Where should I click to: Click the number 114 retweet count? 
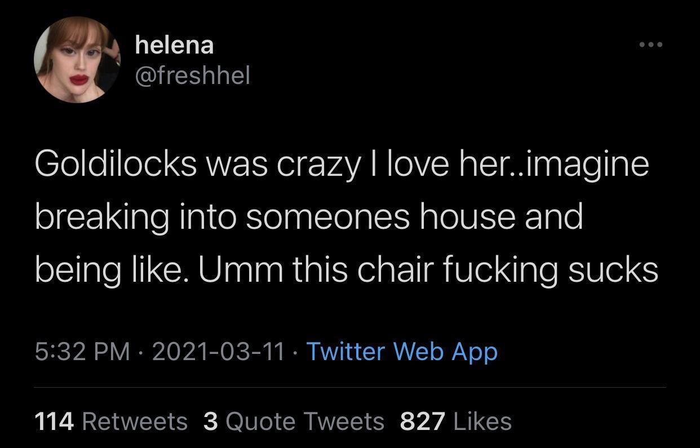pos(54,421)
